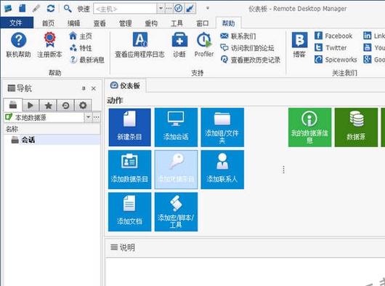Viewport: 385px width, 286px height.
Task: Close the 导航 navigation panel
Action: click(94, 88)
